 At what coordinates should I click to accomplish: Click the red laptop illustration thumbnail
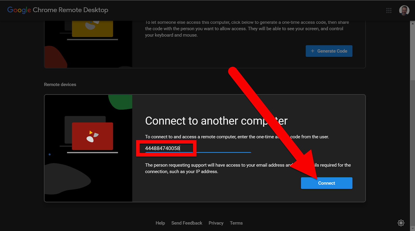click(x=89, y=135)
